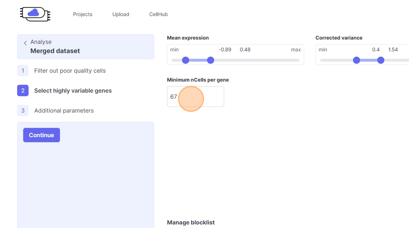Viewport: 409px width, 228px height.
Task: Click the Mean expression lower slider handle
Action: pos(186,60)
